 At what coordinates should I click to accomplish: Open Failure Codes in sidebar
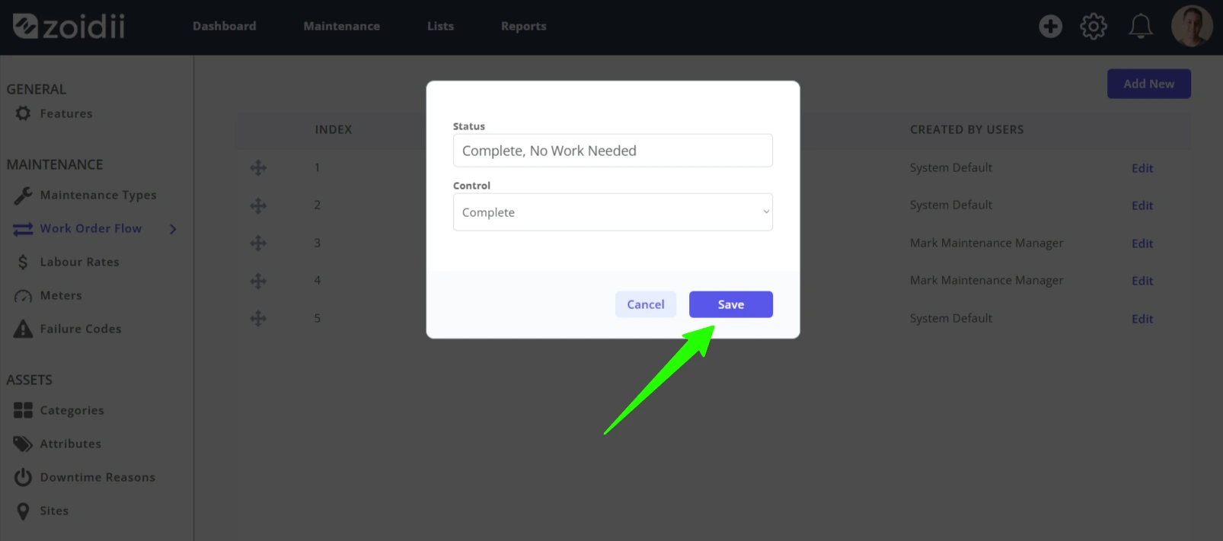81,329
